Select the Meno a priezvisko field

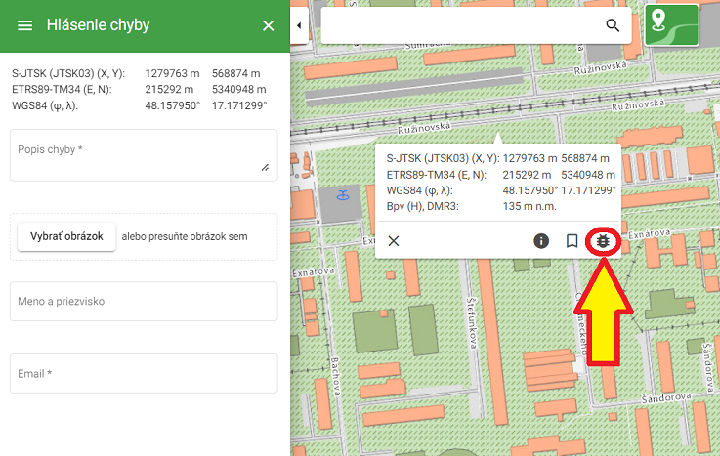point(144,302)
